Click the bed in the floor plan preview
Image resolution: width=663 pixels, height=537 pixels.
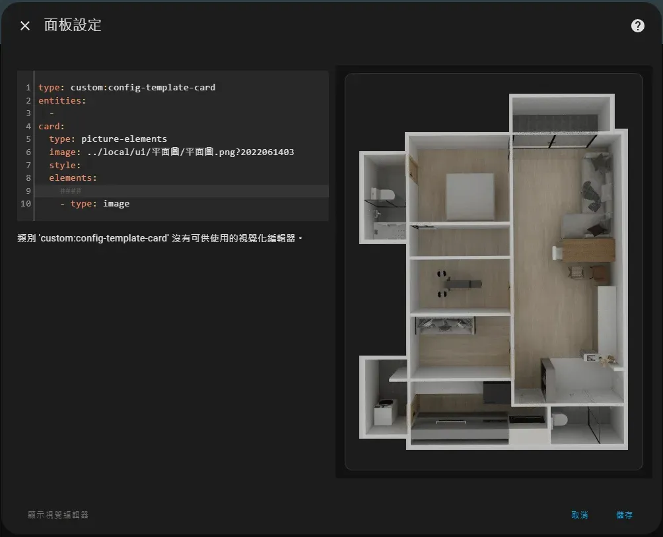point(469,196)
